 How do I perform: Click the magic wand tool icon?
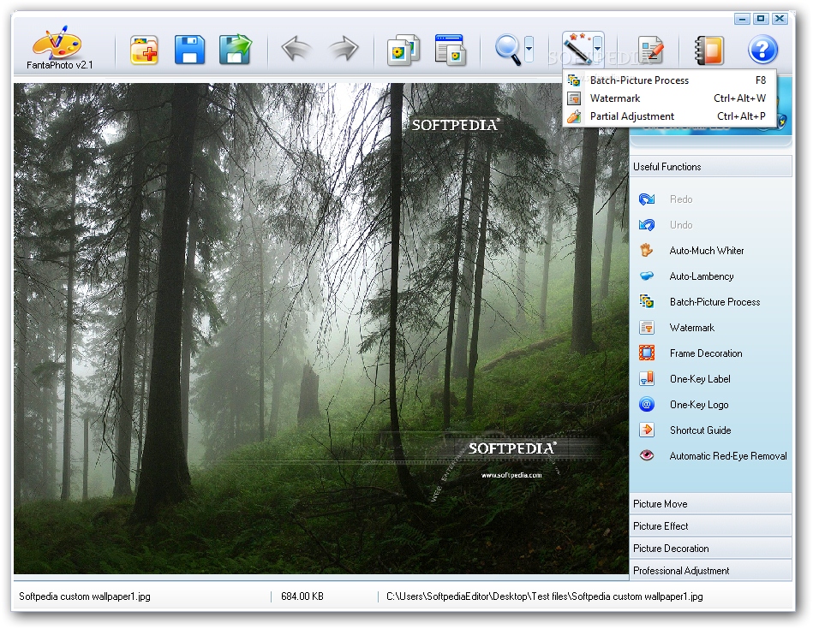tap(578, 49)
